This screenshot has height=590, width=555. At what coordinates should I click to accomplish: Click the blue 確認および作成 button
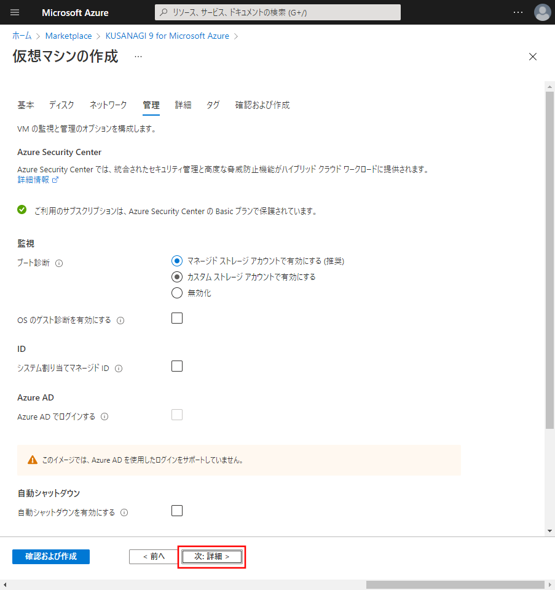pyautogui.click(x=51, y=557)
